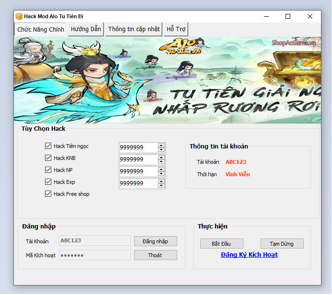The image size is (332, 295).
Task: Click the Thoát button
Action: point(156,255)
